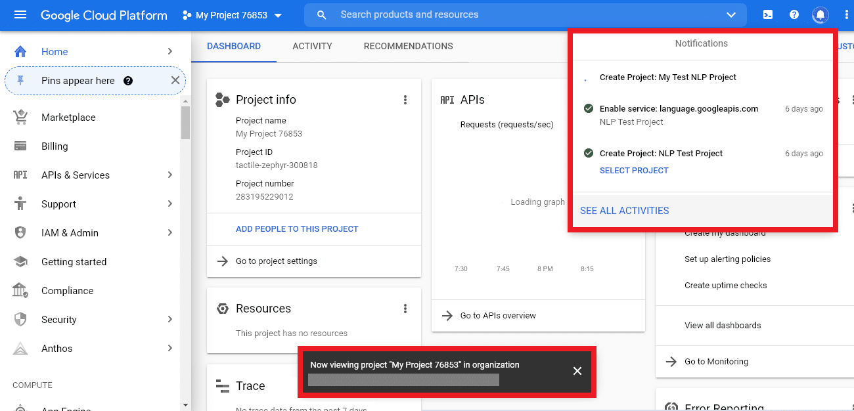Click the Support person icon
The height and width of the screenshot is (411, 854).
click(x=20, y=204)
